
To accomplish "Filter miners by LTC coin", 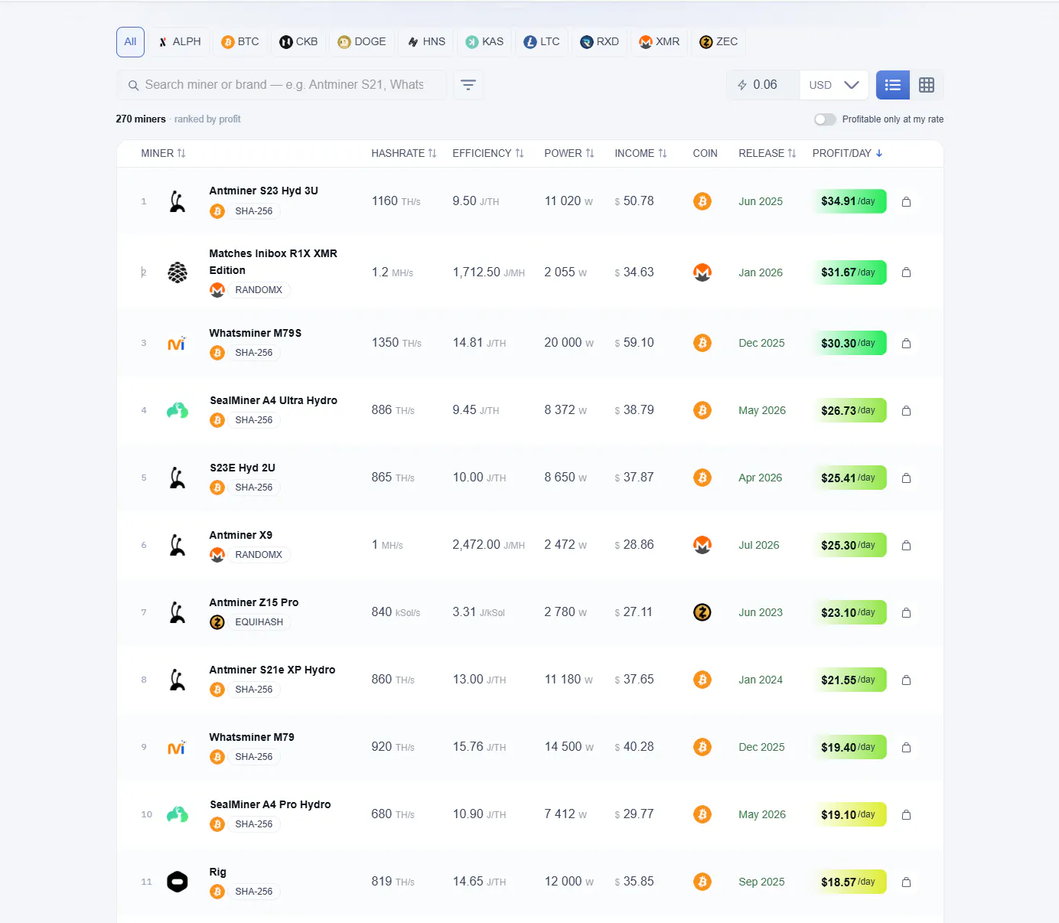I will tap(542, 42).
